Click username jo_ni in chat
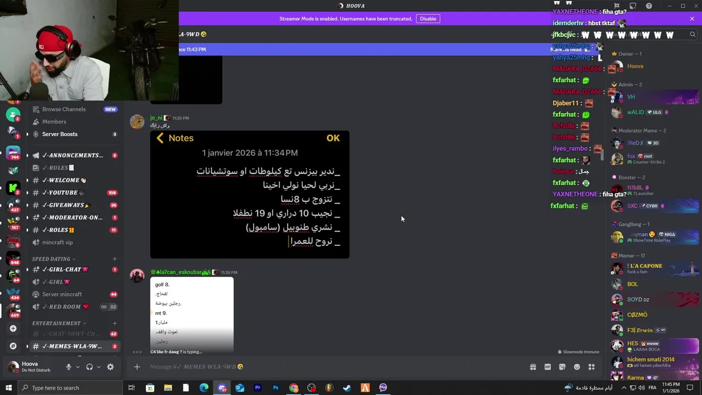The height and width of the screenshot is (395, 702). click(156, 118)
